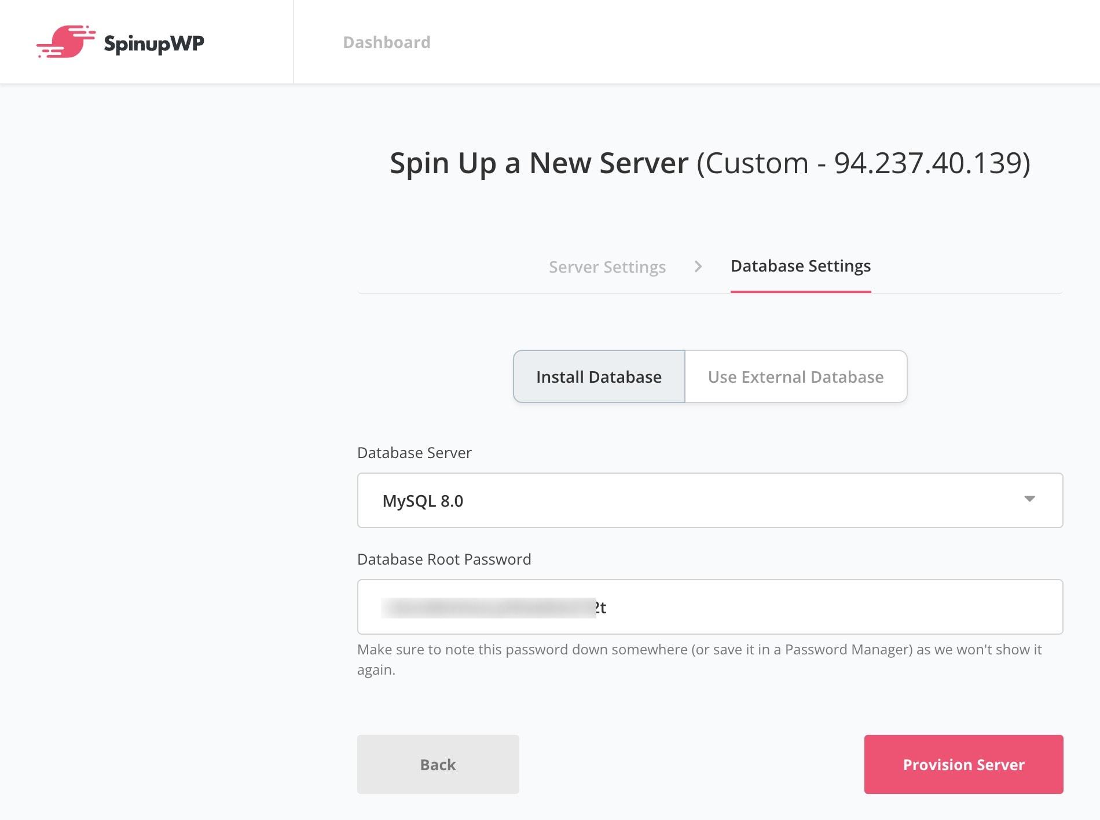1100x820 pixels.
Task: Click the Database Root Password label
Action: click(444, 559)
